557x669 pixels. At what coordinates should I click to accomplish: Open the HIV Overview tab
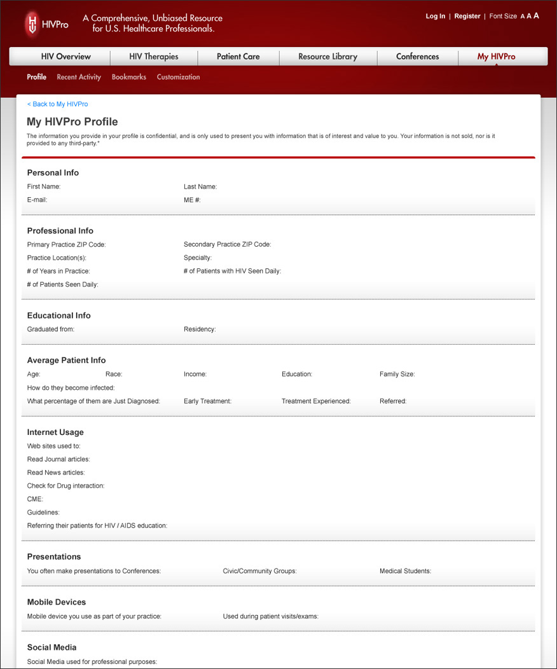click(66, 57)
